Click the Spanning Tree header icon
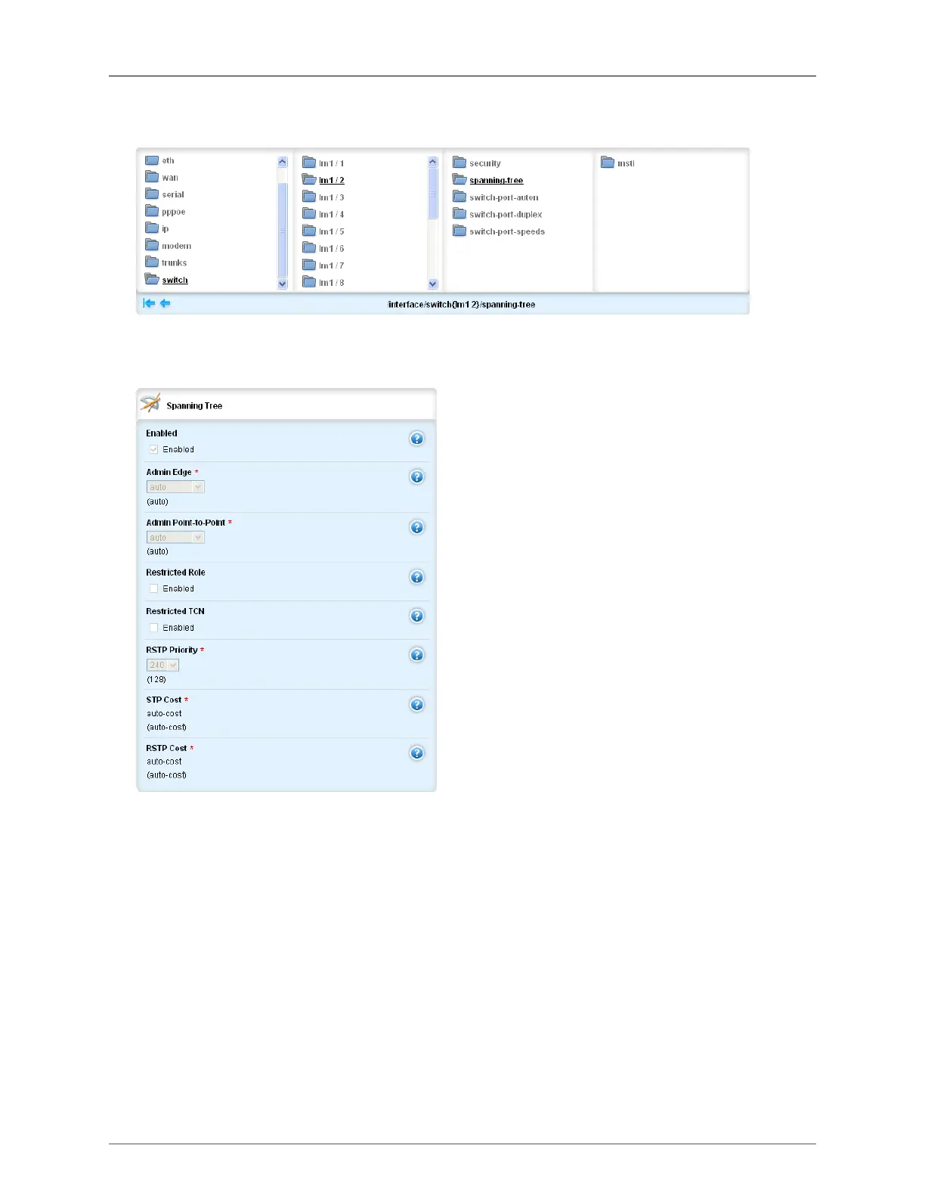This screenshot has height=1198, width=925. [150, 403]
